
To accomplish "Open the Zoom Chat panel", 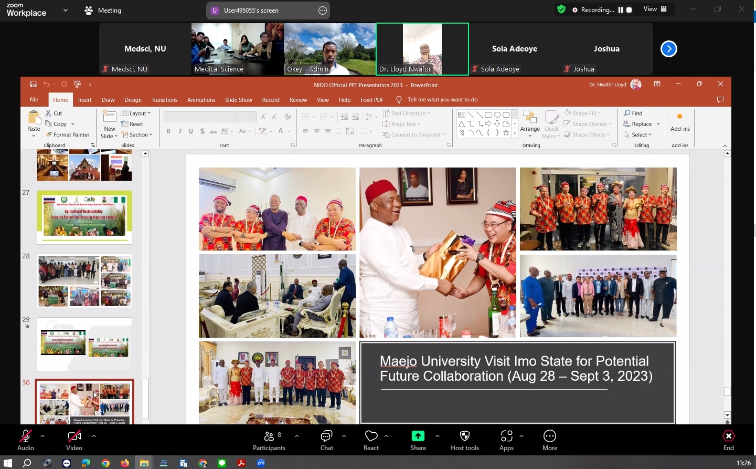I will coord(326,440).
